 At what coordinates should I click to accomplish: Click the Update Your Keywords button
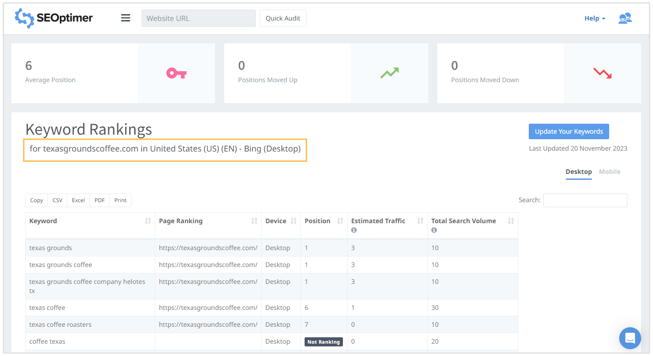pos(569,131)
